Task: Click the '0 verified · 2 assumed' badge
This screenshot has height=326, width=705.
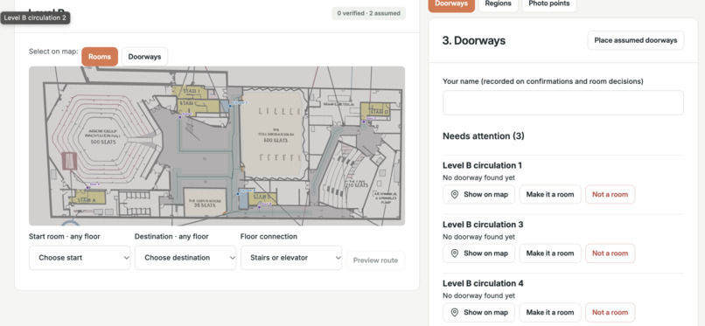Action: [x=369, y=13]
